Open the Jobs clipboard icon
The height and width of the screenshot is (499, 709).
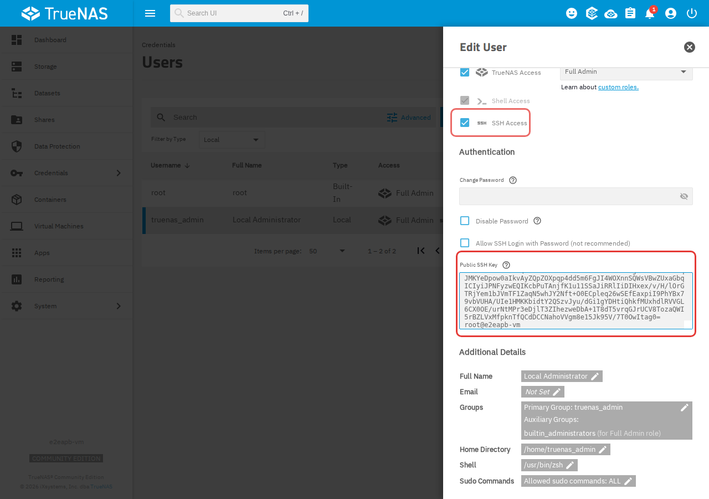pos(630,13)
